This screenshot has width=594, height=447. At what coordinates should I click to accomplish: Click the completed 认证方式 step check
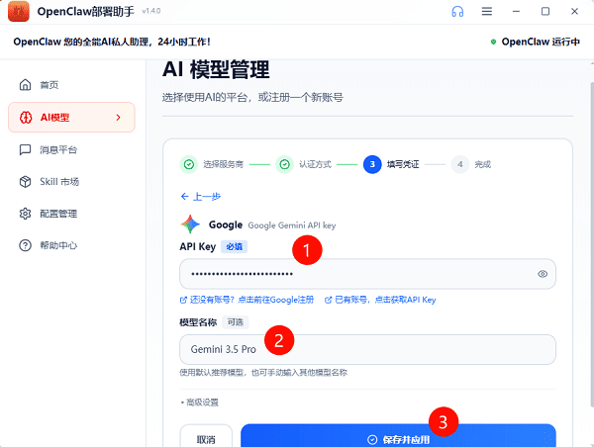[284, 164]
